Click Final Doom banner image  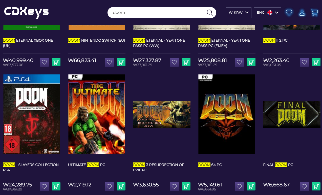click(x=292, y=114)
